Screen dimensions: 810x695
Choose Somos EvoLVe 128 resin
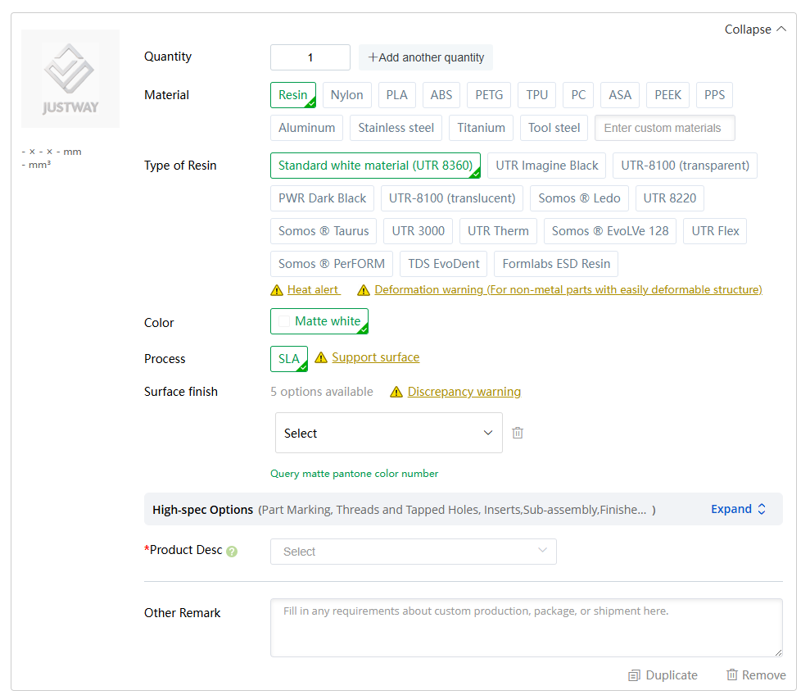click(610, 231)
